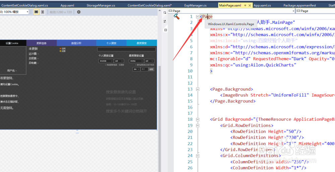
Task: Click the pop-out XAML pane icon
Action: click(165, 13)
